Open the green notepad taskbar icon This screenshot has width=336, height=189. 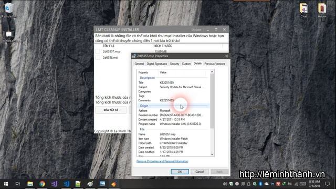(x=78, y=184)
